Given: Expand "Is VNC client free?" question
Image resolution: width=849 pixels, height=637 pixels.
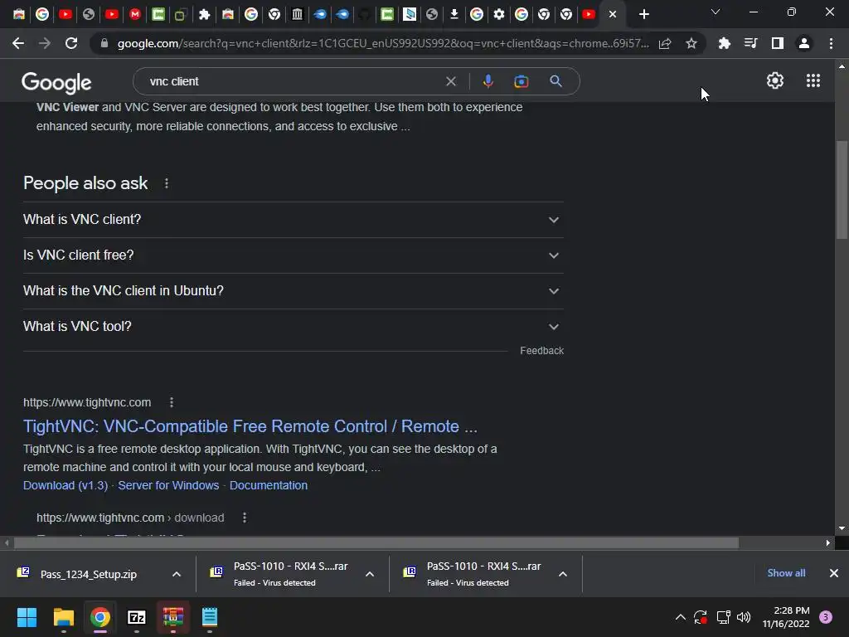Looking at the screenshot, I should [293, 255].
